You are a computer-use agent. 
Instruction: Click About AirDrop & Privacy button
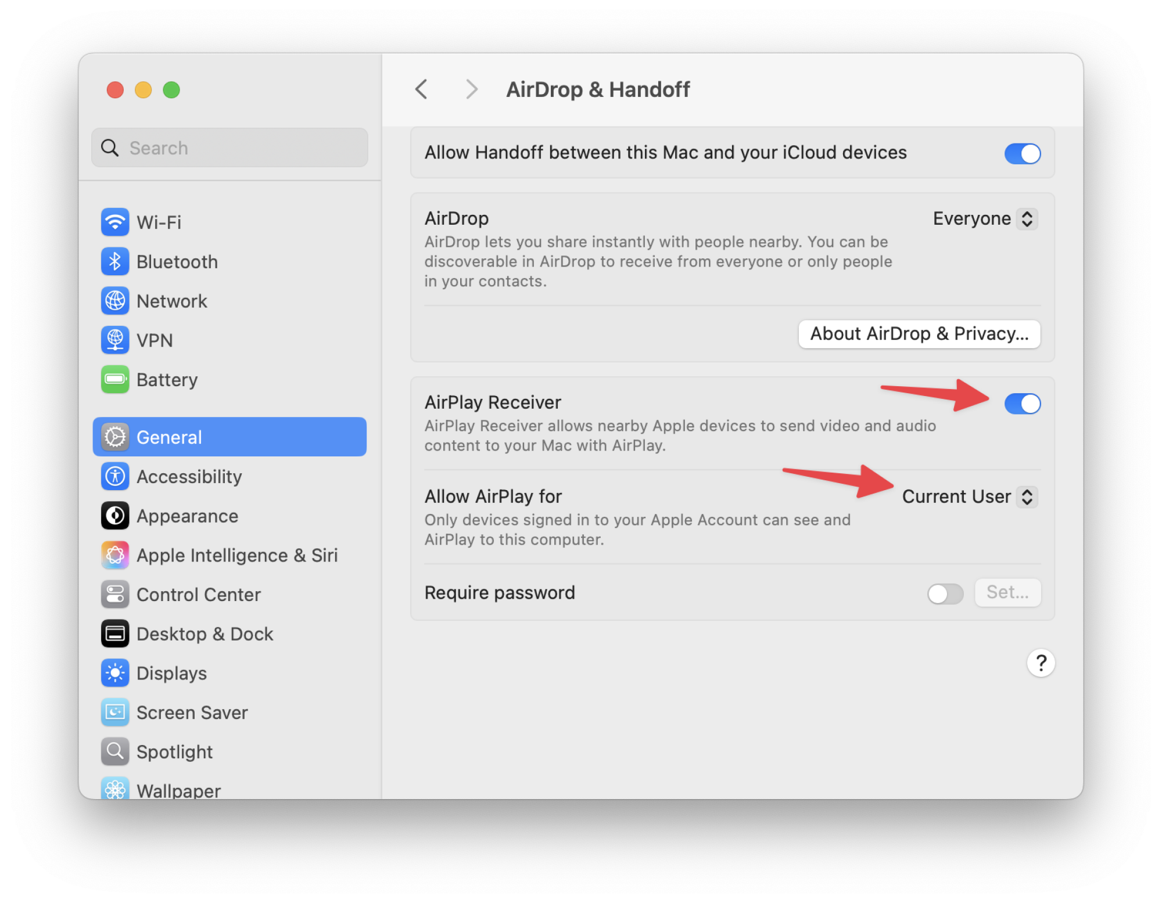919,334
